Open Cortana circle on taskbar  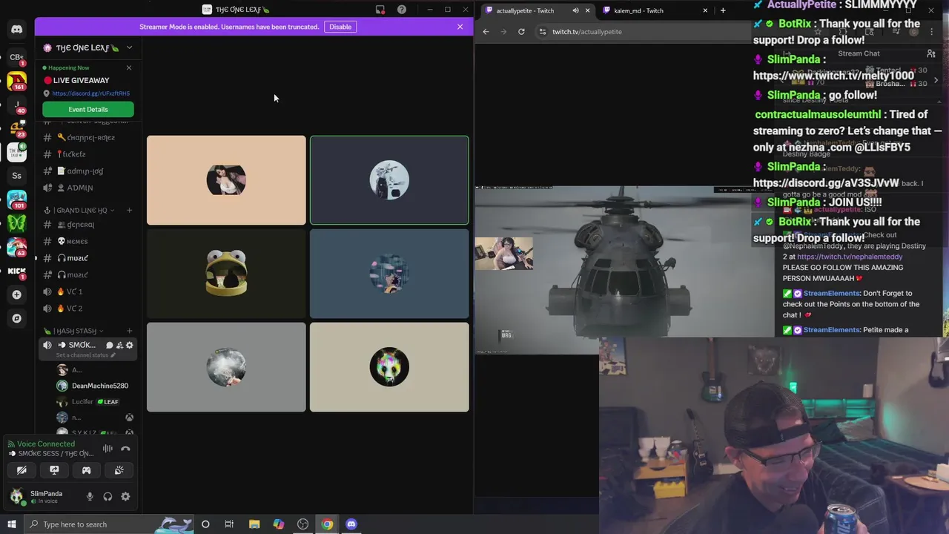pyautogui.click(x=205, y=524)
